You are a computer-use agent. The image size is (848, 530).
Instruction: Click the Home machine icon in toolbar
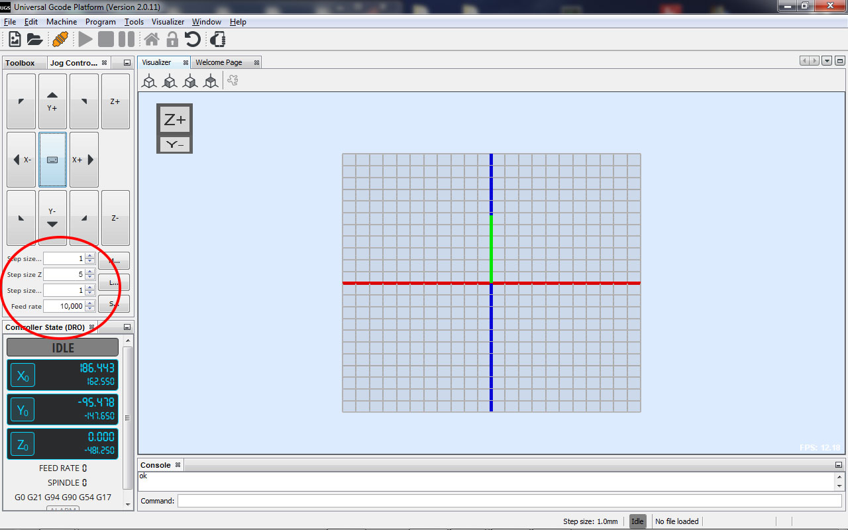(x=152, y=40)
